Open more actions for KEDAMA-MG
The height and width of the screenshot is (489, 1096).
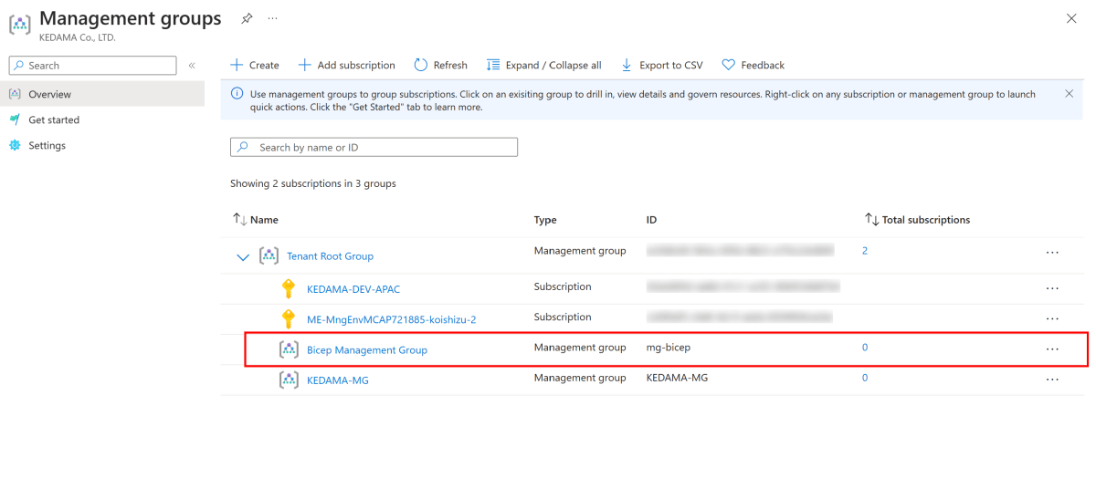click(x=1052, y=379)
